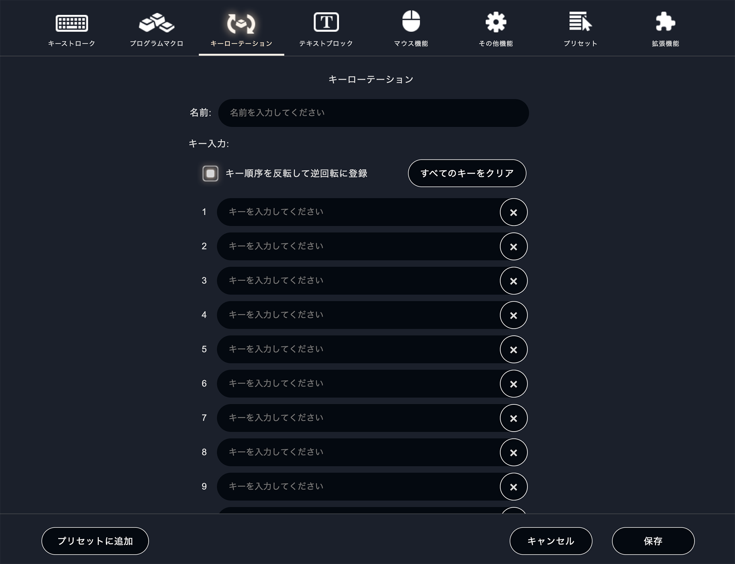
Task: Click プリセットに追加 button
Action: [95, 541]
